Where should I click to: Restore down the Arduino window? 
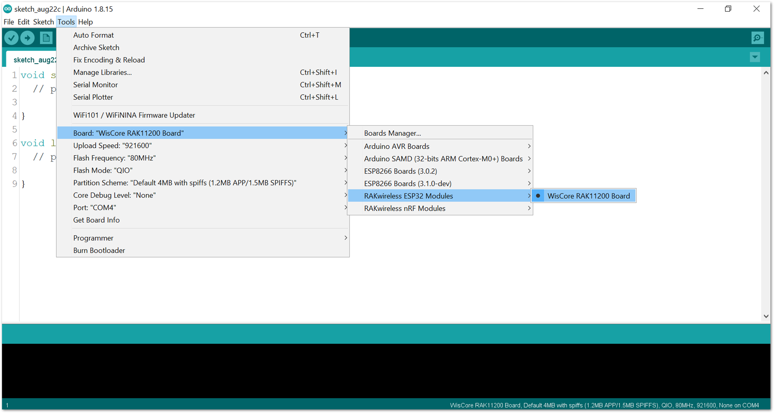point(728,9)
